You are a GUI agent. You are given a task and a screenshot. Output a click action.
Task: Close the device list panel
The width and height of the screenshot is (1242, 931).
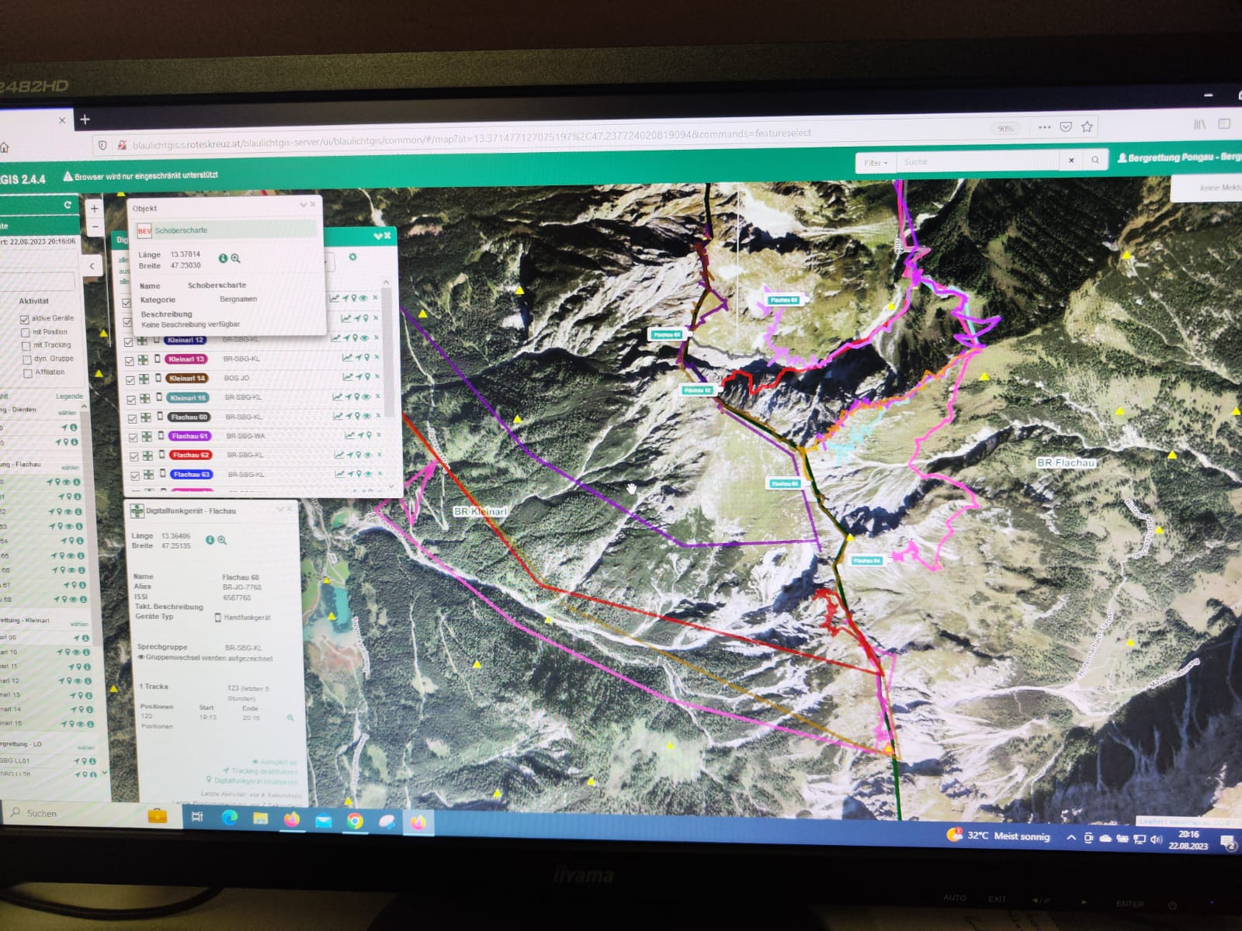click(x=387, y=236)
